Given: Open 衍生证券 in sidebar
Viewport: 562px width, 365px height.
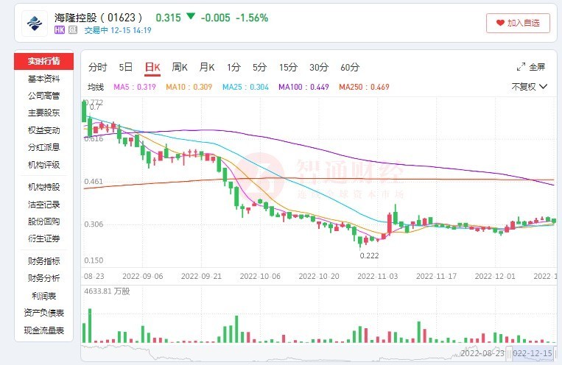Looking at the screenshot, I should tap(43, 238).
